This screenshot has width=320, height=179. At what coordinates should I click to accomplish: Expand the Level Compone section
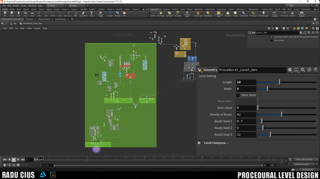point(199,143)
